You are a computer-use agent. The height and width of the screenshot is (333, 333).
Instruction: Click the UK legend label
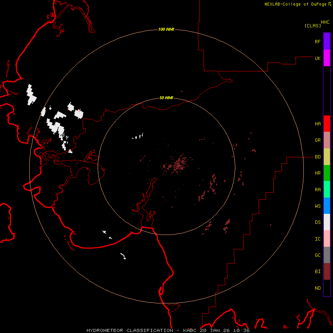[317, 58]
